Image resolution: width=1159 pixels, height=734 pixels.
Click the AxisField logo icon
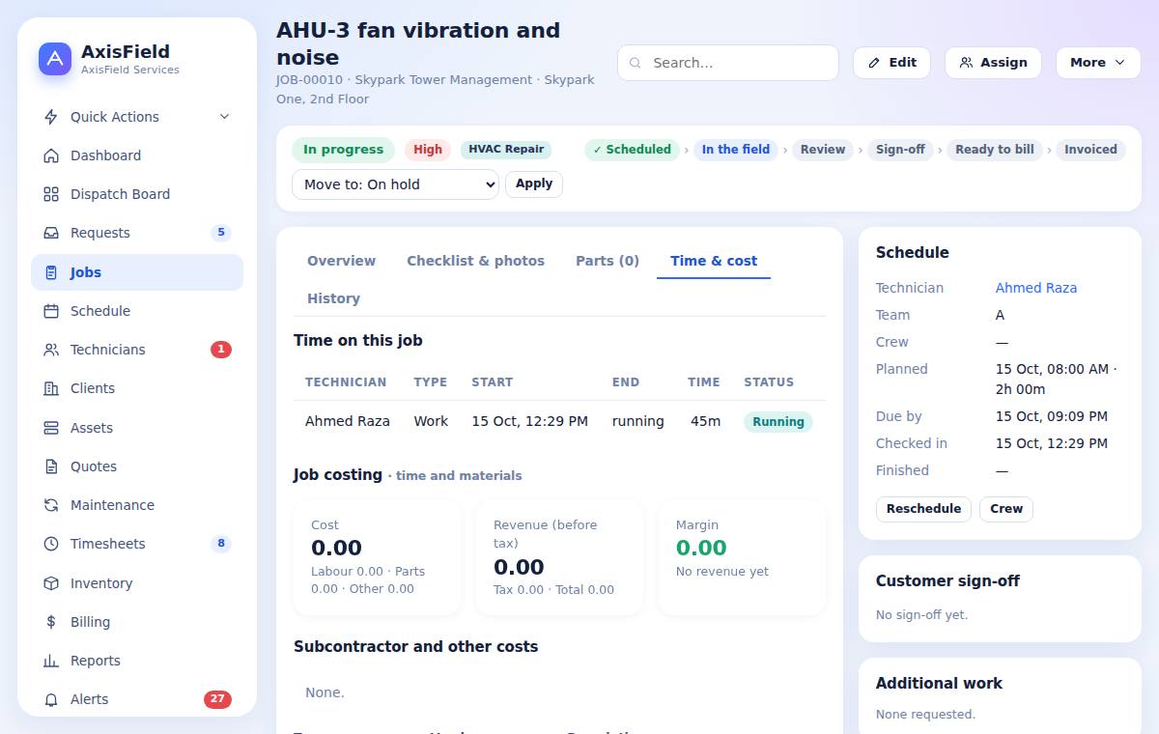point(55,59)
